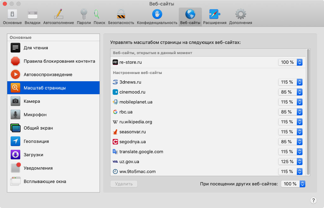The width and height of the screenshot is (324, 208).
Task: Open help with question mark button
Action: (x=313, y=200)
